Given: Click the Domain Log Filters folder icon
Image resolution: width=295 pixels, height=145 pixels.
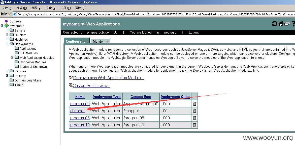Looking at the screenshot, I should point(12,80).
